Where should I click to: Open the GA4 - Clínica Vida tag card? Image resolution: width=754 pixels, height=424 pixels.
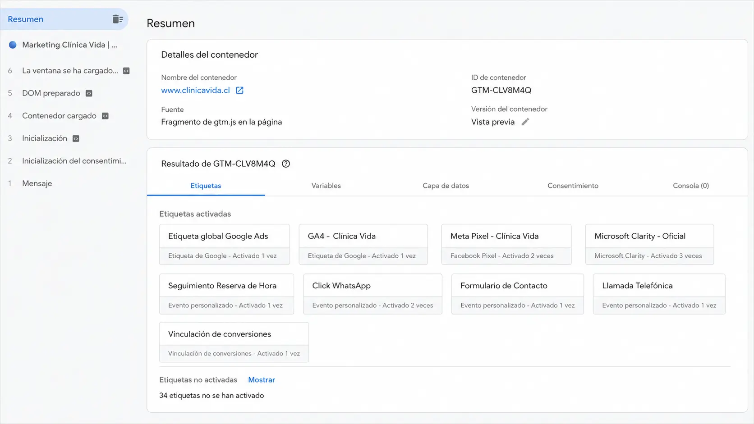363,244
